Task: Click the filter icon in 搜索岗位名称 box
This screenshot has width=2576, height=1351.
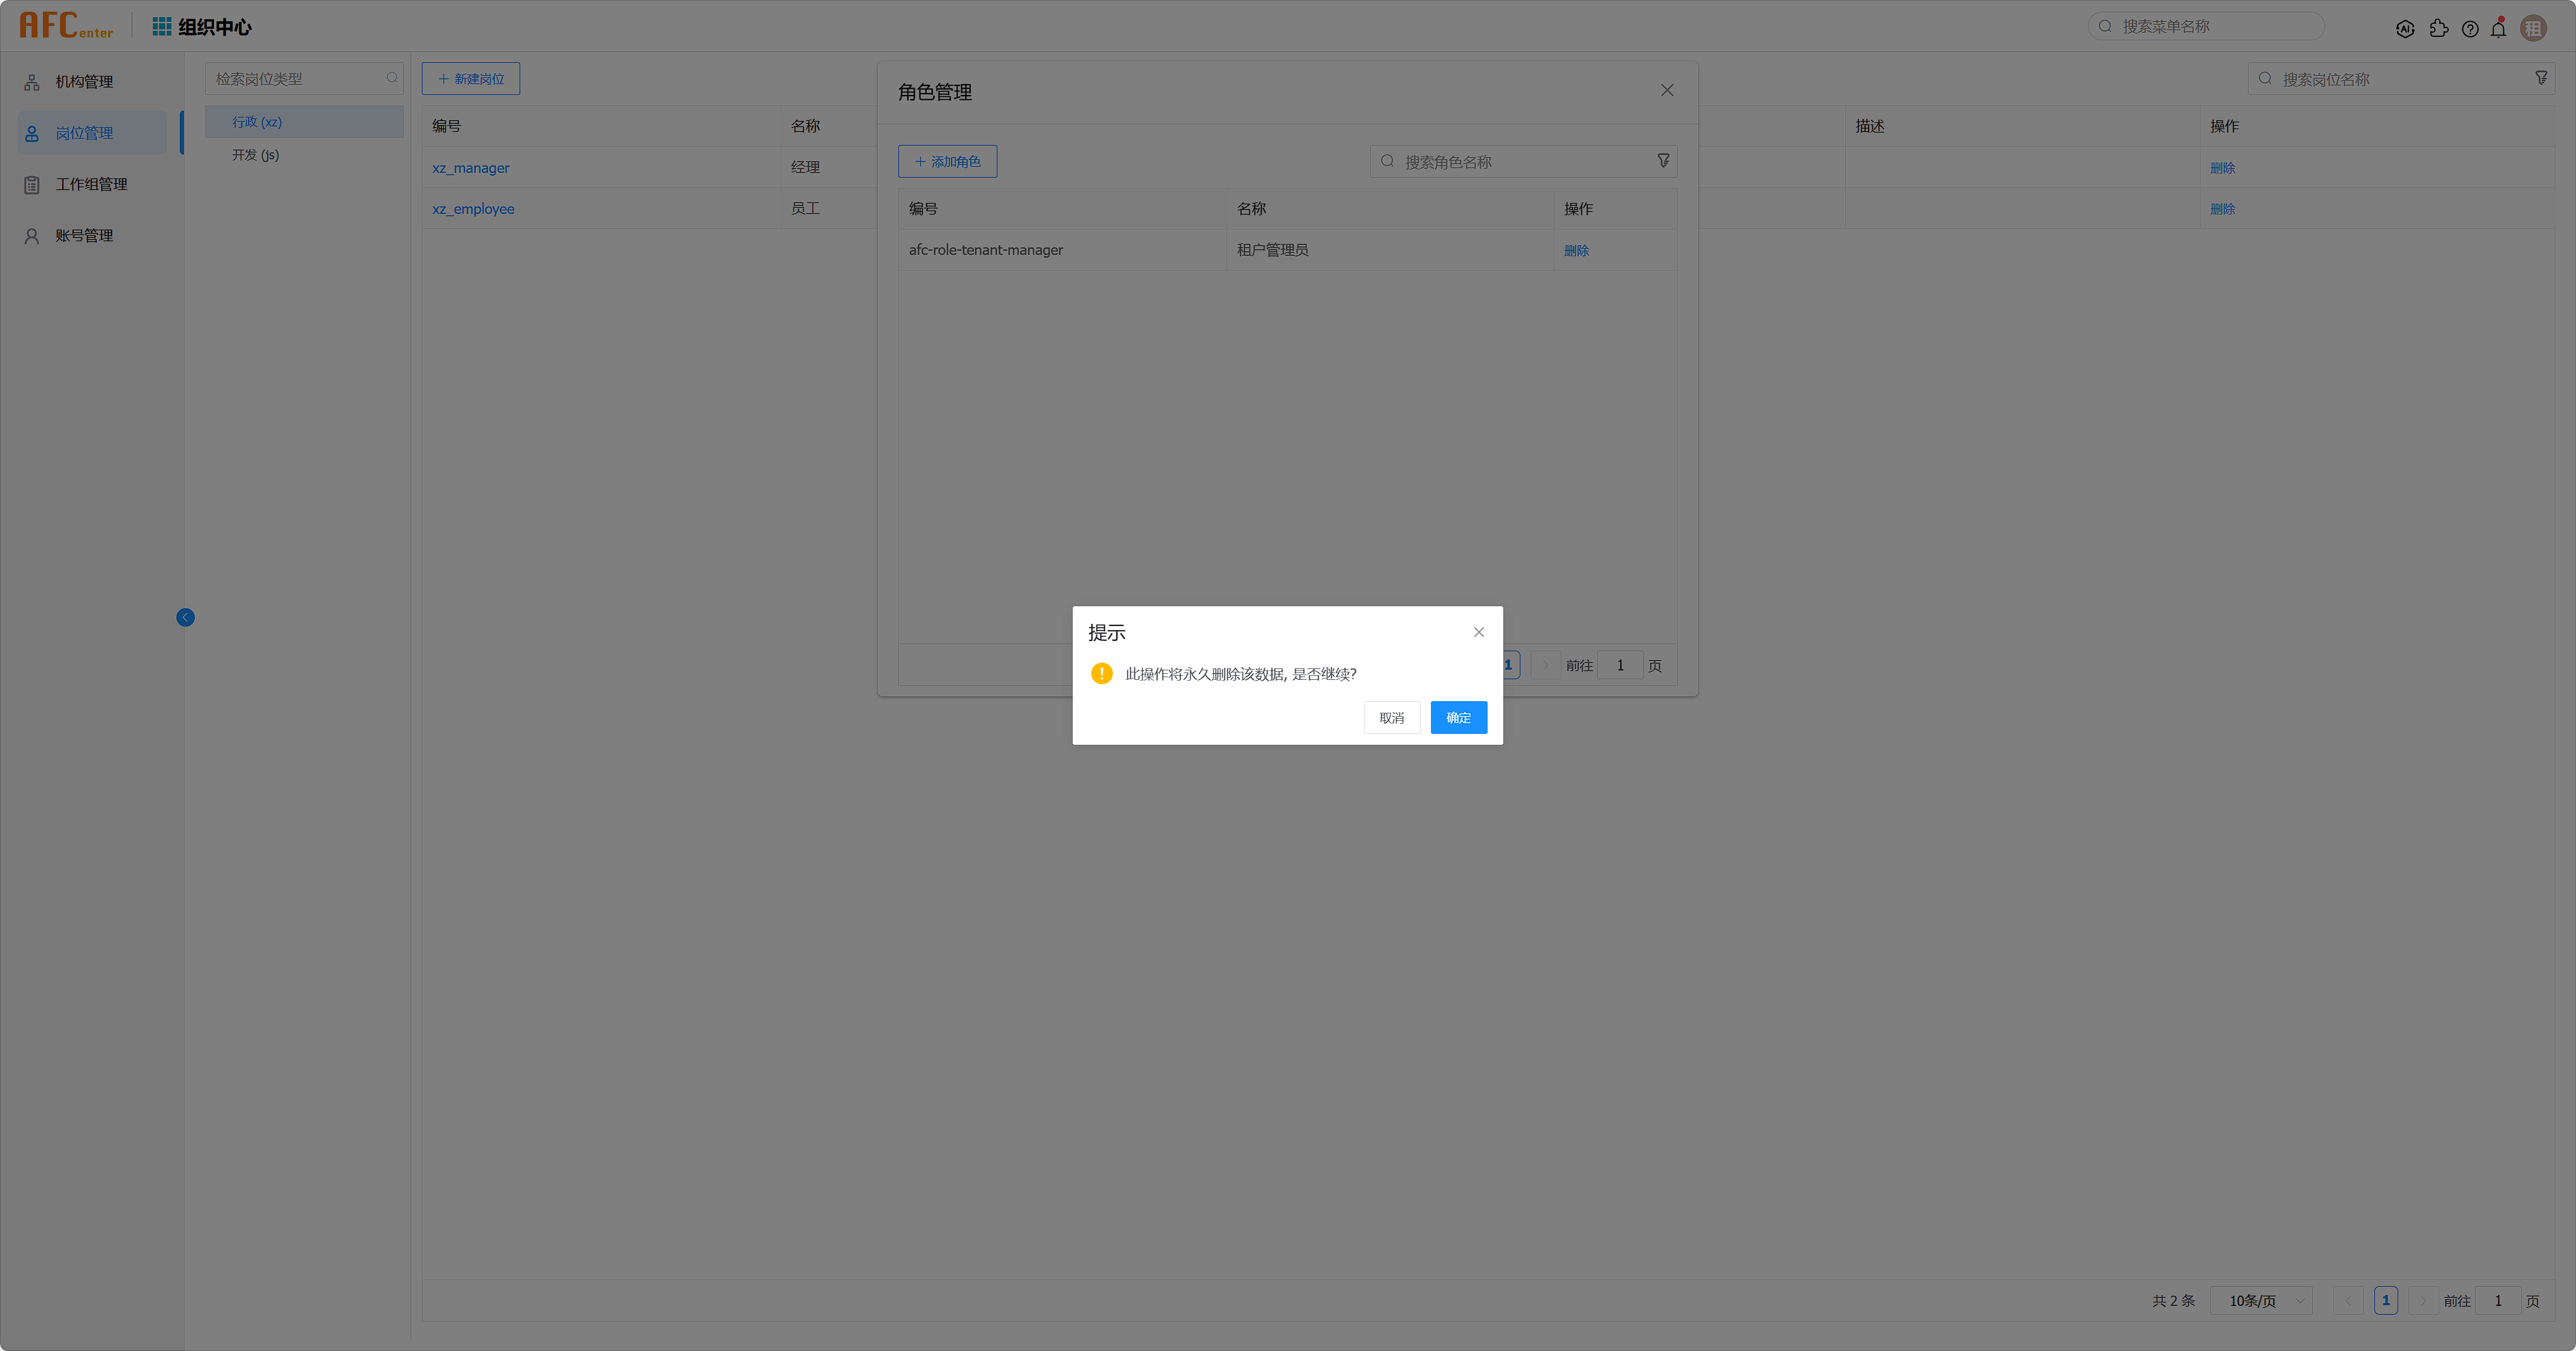Action: click(x=2541, y=78)
